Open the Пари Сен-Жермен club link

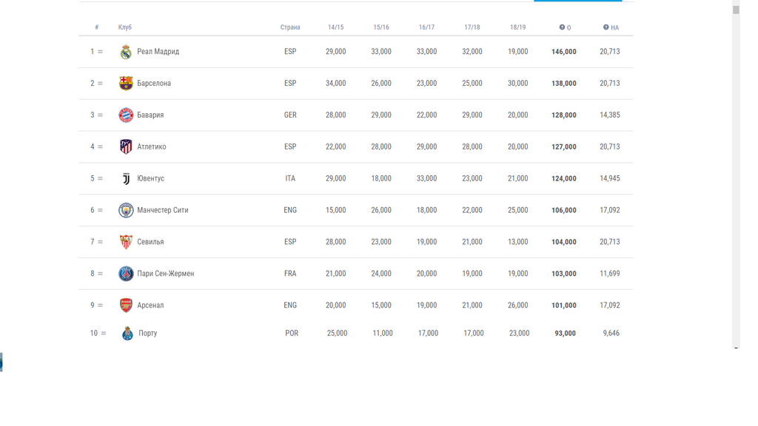165,274
